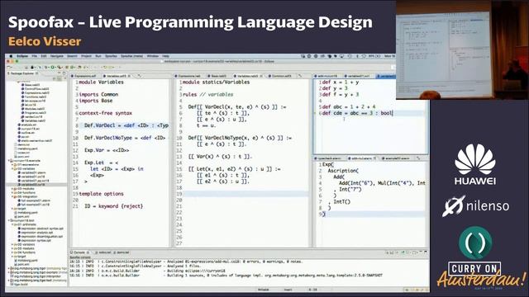
Task: Close the Variables.sdf3 editor tab
Action: coord(129,76)
